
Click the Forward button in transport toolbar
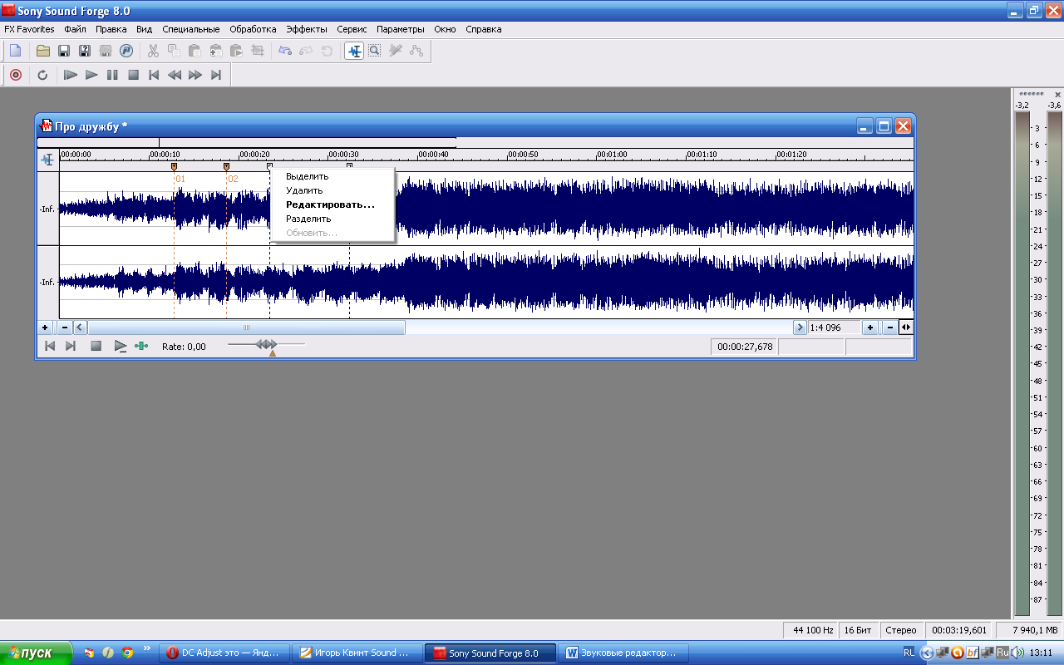click(x=195, y=75)
